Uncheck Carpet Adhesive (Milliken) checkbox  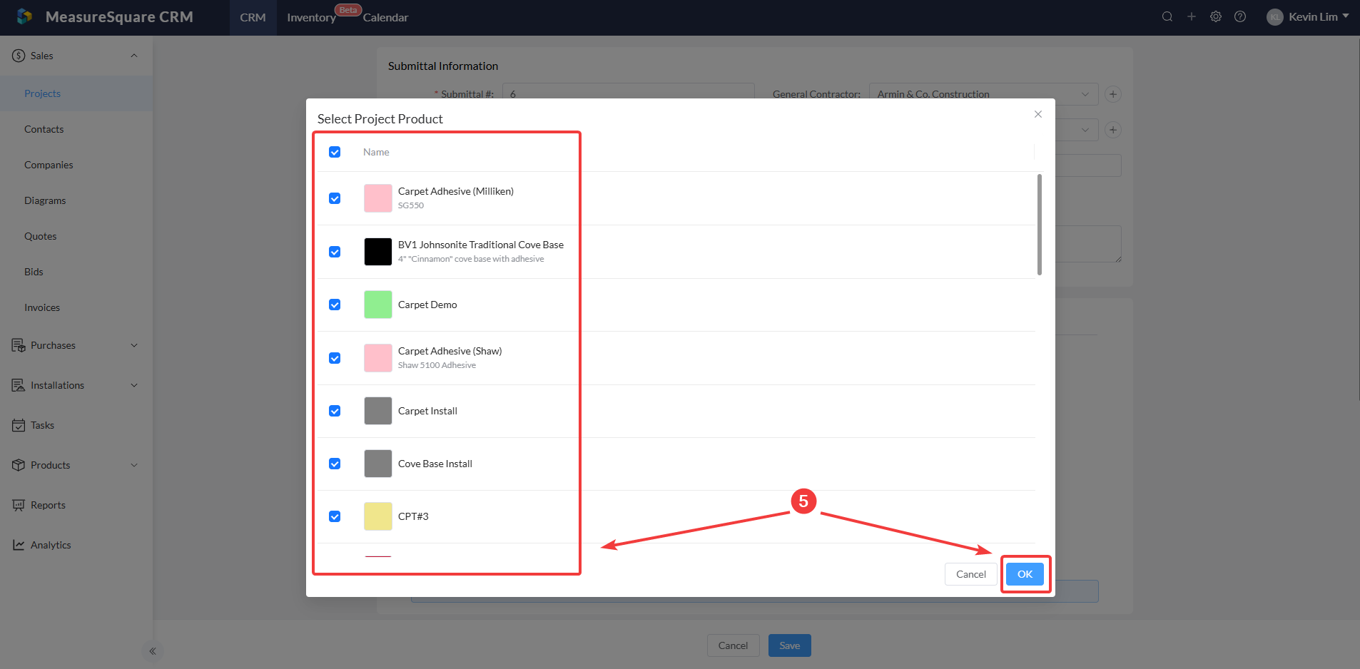pos(335,198)
